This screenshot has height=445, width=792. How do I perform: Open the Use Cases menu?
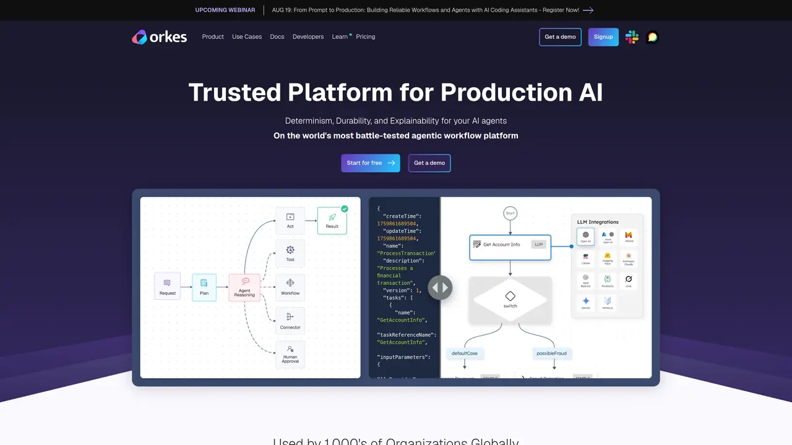coord(247,37)
